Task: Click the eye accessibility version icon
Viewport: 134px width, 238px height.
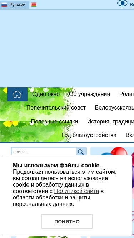Action: tap(123, 3)
